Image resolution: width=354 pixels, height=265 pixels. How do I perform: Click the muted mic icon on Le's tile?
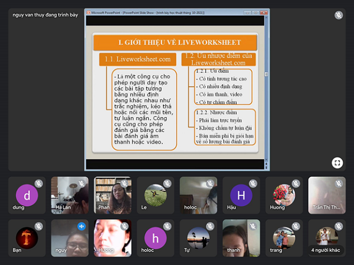click(x=168, y=184)
